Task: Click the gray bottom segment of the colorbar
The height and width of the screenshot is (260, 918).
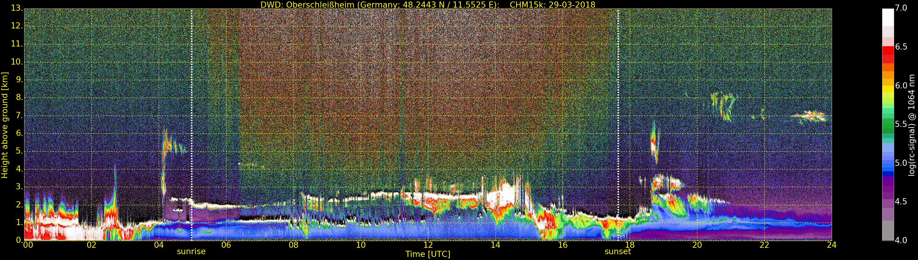Action: point(888,231)
